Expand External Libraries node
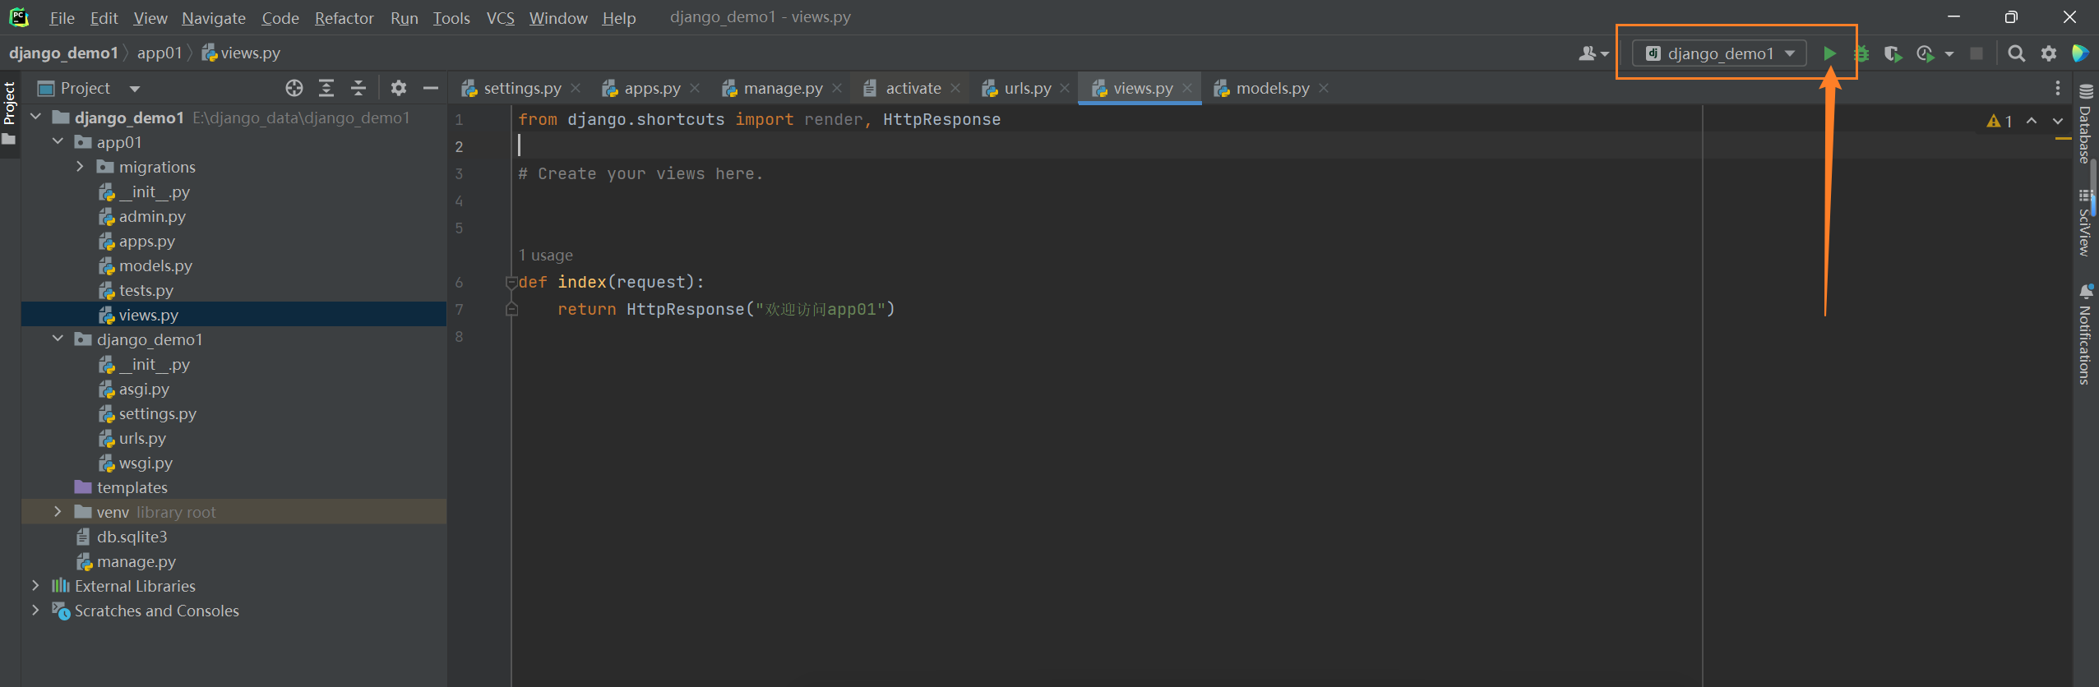Image resolution: width=2099 pixels, height=687 pixels. 35,586
